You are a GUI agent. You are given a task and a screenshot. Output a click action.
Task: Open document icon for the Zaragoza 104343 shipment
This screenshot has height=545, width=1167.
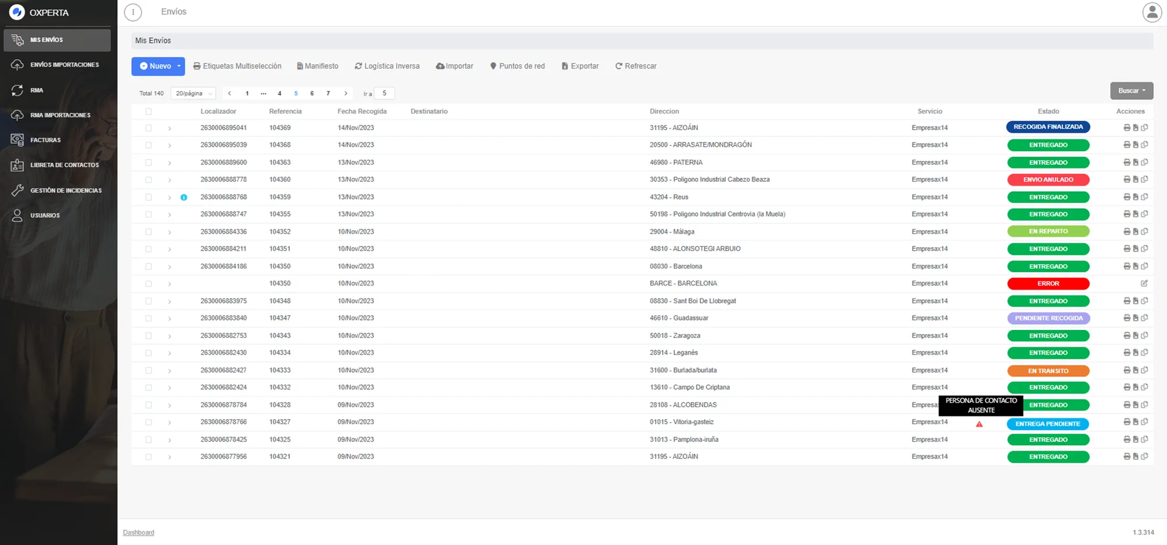(1135, 335)
